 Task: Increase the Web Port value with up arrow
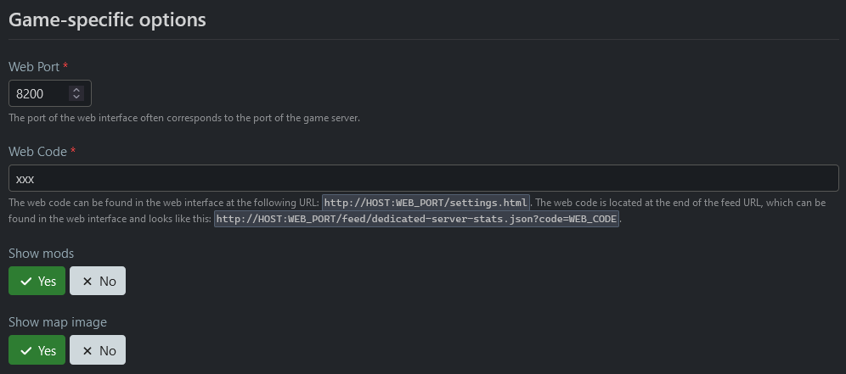pyautogui.click(x=76, y=89)
